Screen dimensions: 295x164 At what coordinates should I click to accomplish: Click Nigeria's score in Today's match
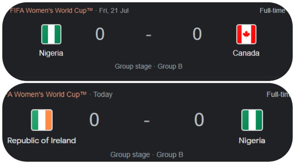199,120
